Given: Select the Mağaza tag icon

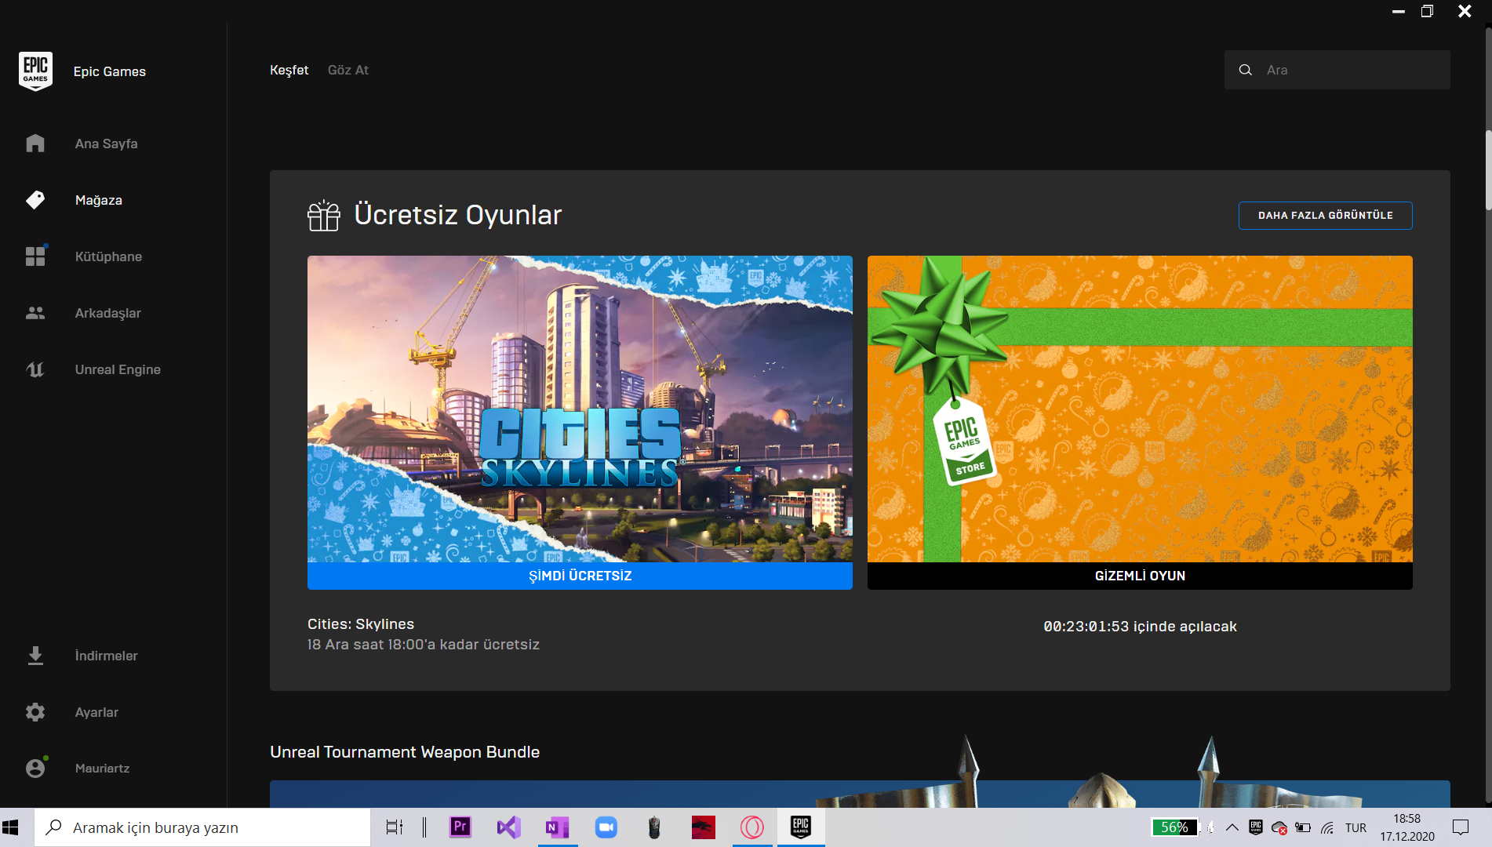Looking at the screenshot, I should click(35, 200).
